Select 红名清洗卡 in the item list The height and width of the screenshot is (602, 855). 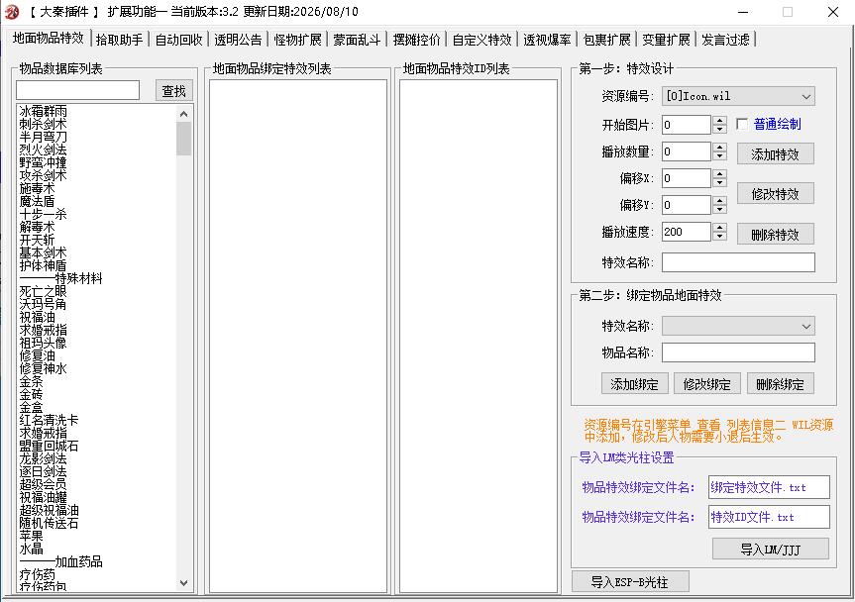pos(50,420)
